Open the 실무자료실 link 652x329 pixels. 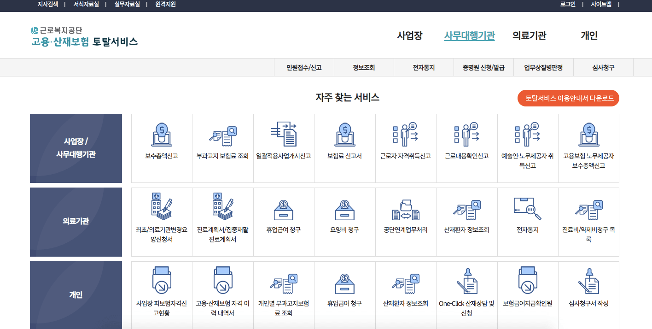[x=127, y=4]
